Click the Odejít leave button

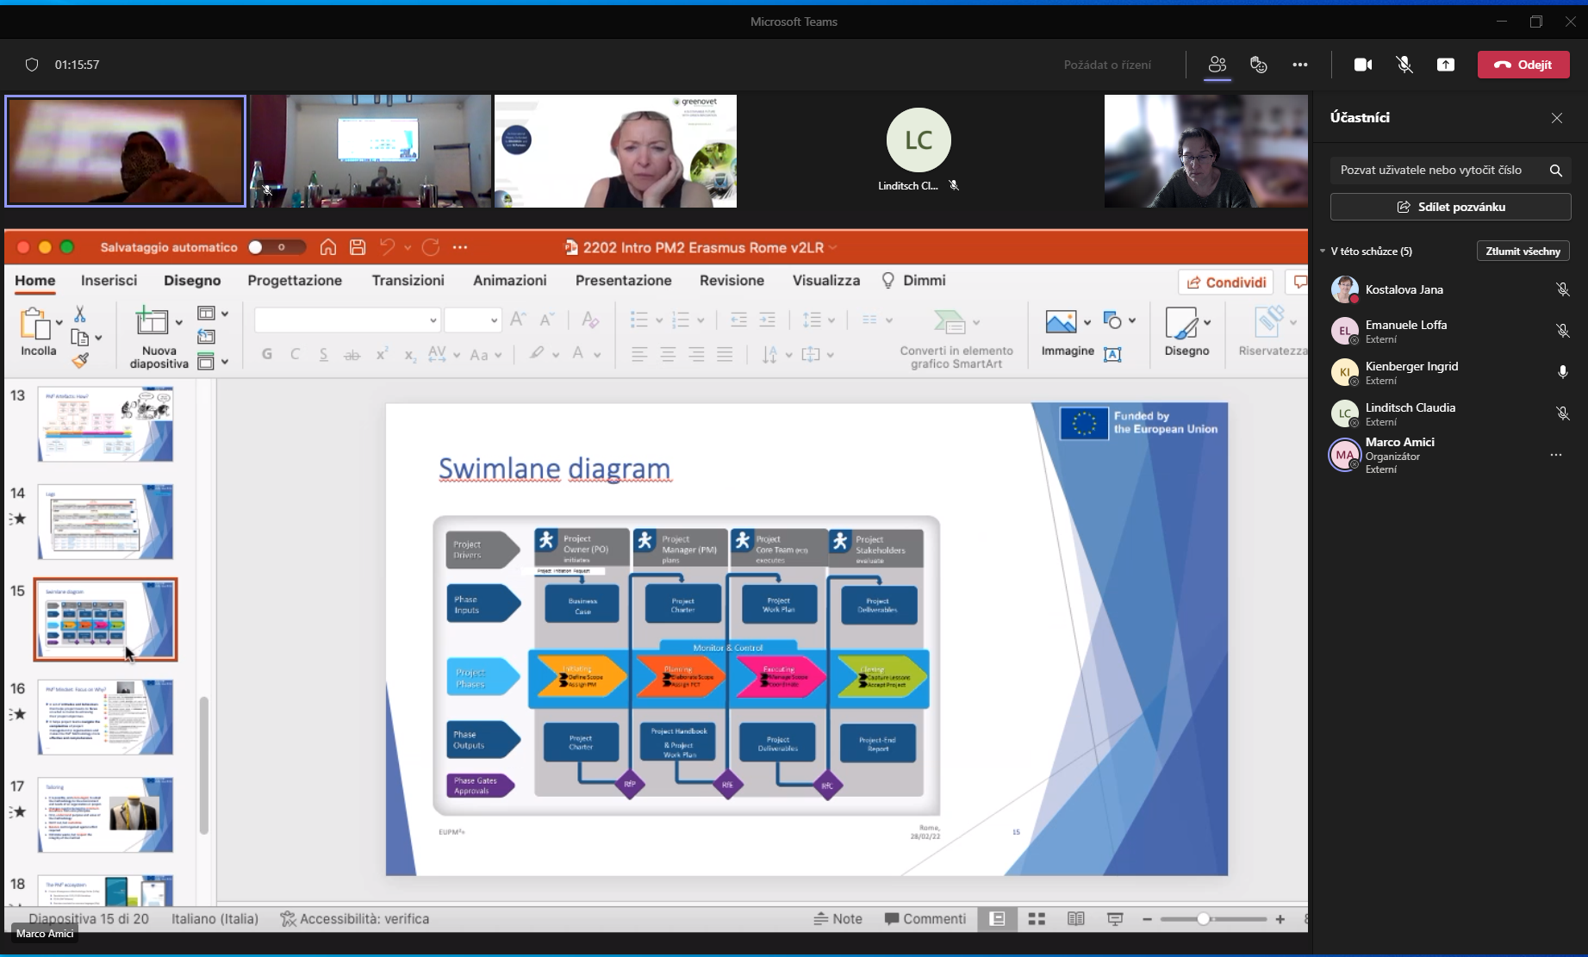pos(1523,65)
